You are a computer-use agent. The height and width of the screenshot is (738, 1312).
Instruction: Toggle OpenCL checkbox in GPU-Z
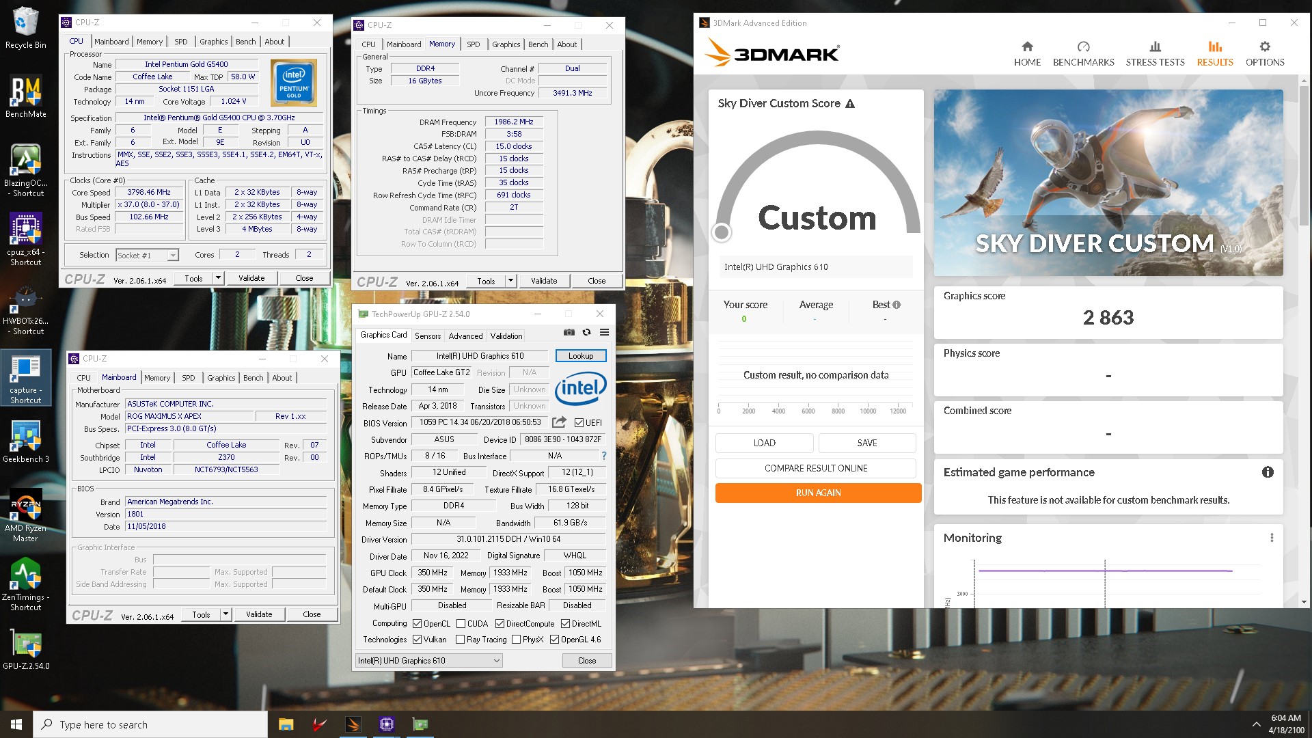coord(417,624)
